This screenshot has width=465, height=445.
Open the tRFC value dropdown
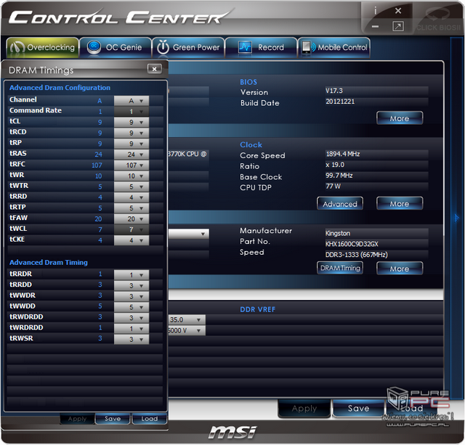pos(132,165)
